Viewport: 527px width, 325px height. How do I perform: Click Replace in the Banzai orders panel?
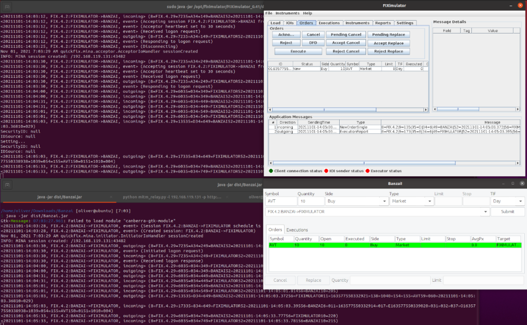315,280
